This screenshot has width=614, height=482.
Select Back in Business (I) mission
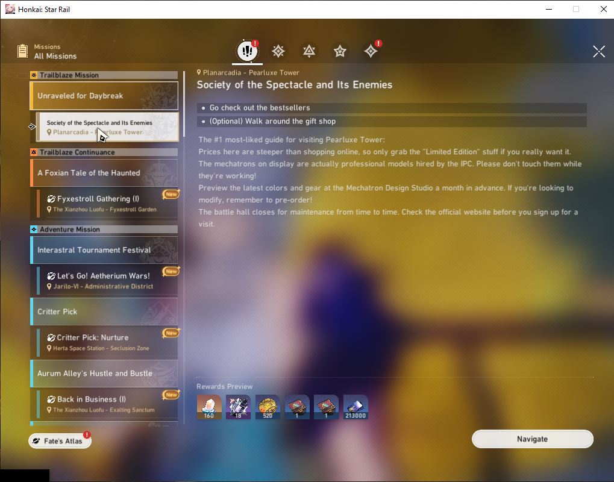point(107,404)
